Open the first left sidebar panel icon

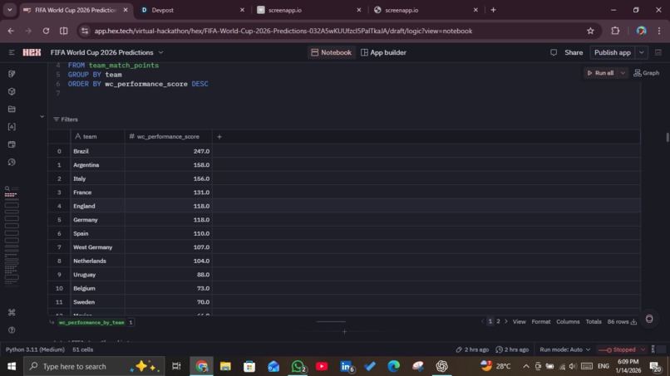point(12,74)
